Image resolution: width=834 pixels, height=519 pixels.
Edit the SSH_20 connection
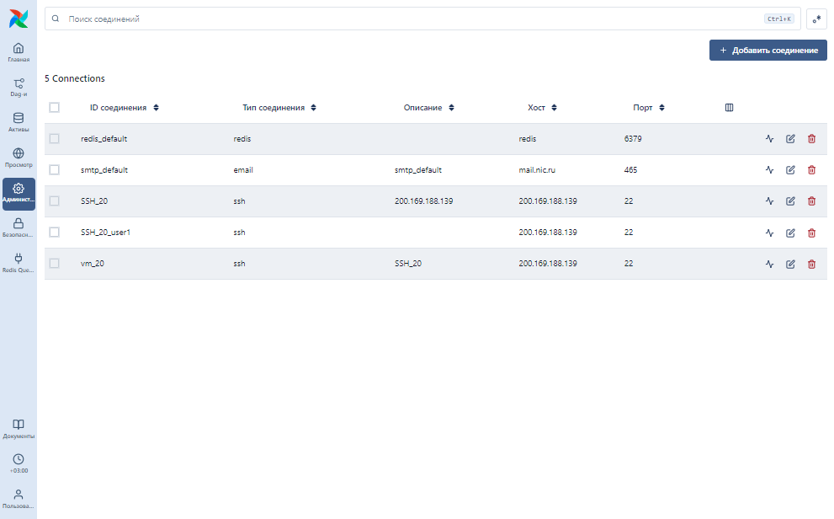pyautogui.click(x=790, y=201)
